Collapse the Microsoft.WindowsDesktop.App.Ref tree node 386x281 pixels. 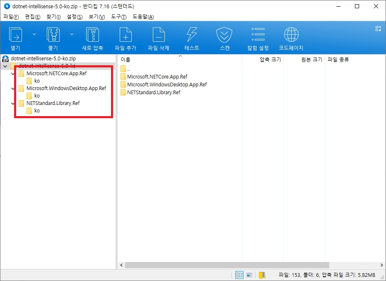pyautogui.click(x=12, y=88)
